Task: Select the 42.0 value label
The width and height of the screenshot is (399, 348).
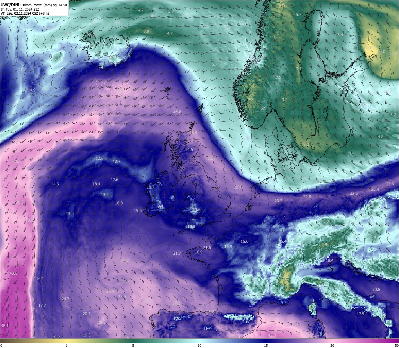Action: (x=272, y=335)
